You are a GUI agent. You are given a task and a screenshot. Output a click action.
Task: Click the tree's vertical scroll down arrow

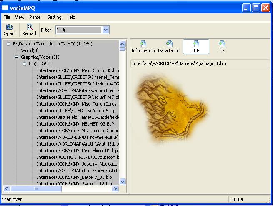(123, 182)
